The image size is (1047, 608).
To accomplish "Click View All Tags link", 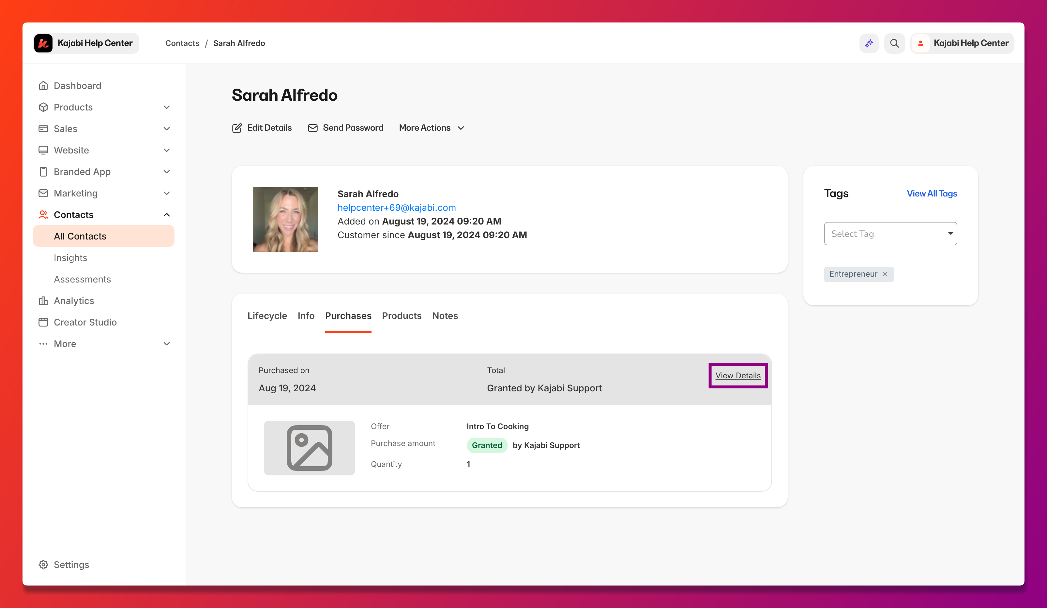I will pos(932,194).
